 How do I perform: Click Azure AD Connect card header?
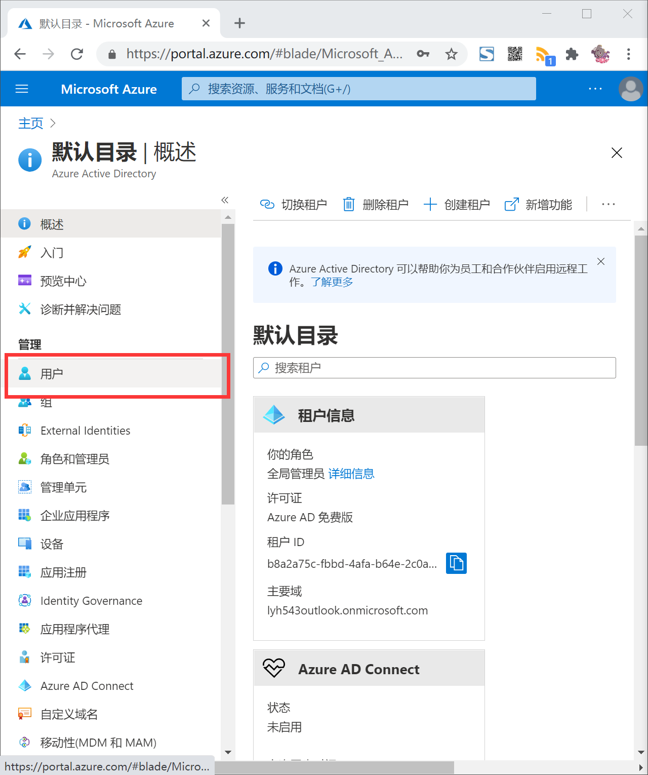(369, 669)
